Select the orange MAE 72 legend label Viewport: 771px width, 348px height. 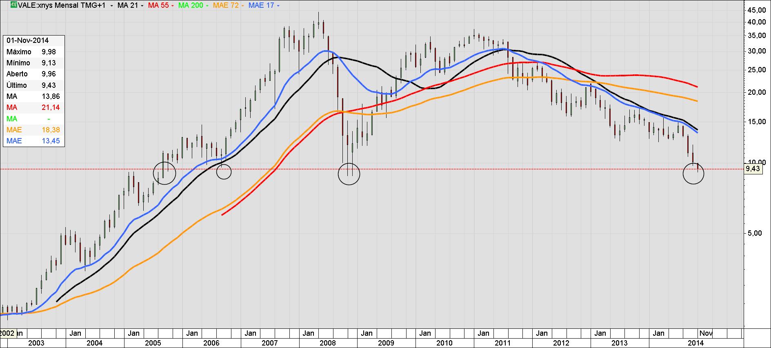(226, 5)
